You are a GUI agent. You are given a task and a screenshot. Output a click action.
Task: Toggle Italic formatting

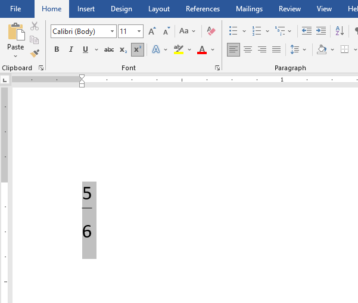71,50
